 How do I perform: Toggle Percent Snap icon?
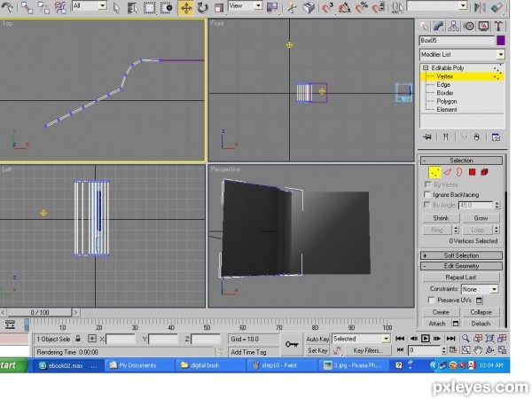click(362, 7)
